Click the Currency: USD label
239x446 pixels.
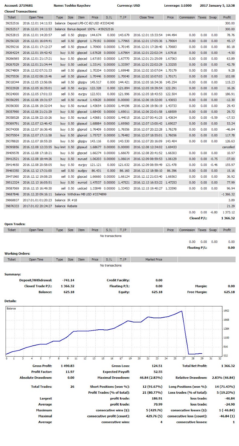pyautogui.click(x=128, y=6)
